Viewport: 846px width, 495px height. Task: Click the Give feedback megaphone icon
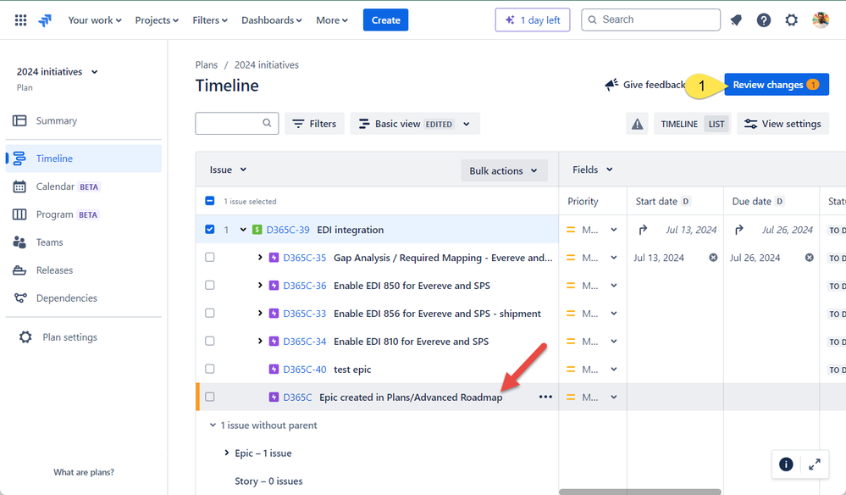pyautogui.click(x=611, y=85)
